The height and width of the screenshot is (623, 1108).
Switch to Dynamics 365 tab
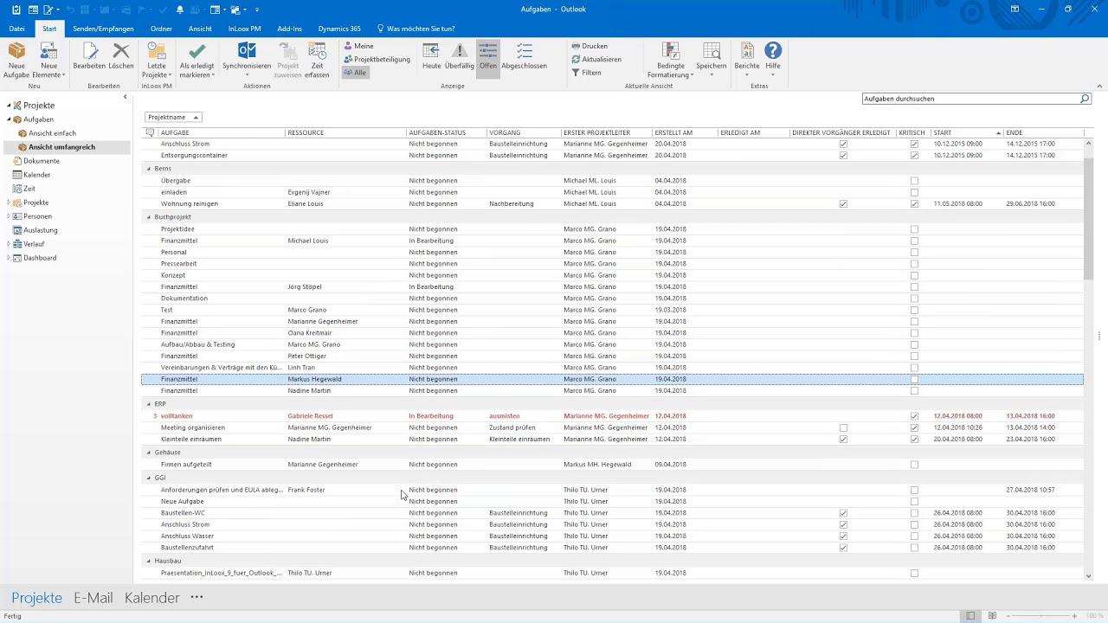click(339, 29)
